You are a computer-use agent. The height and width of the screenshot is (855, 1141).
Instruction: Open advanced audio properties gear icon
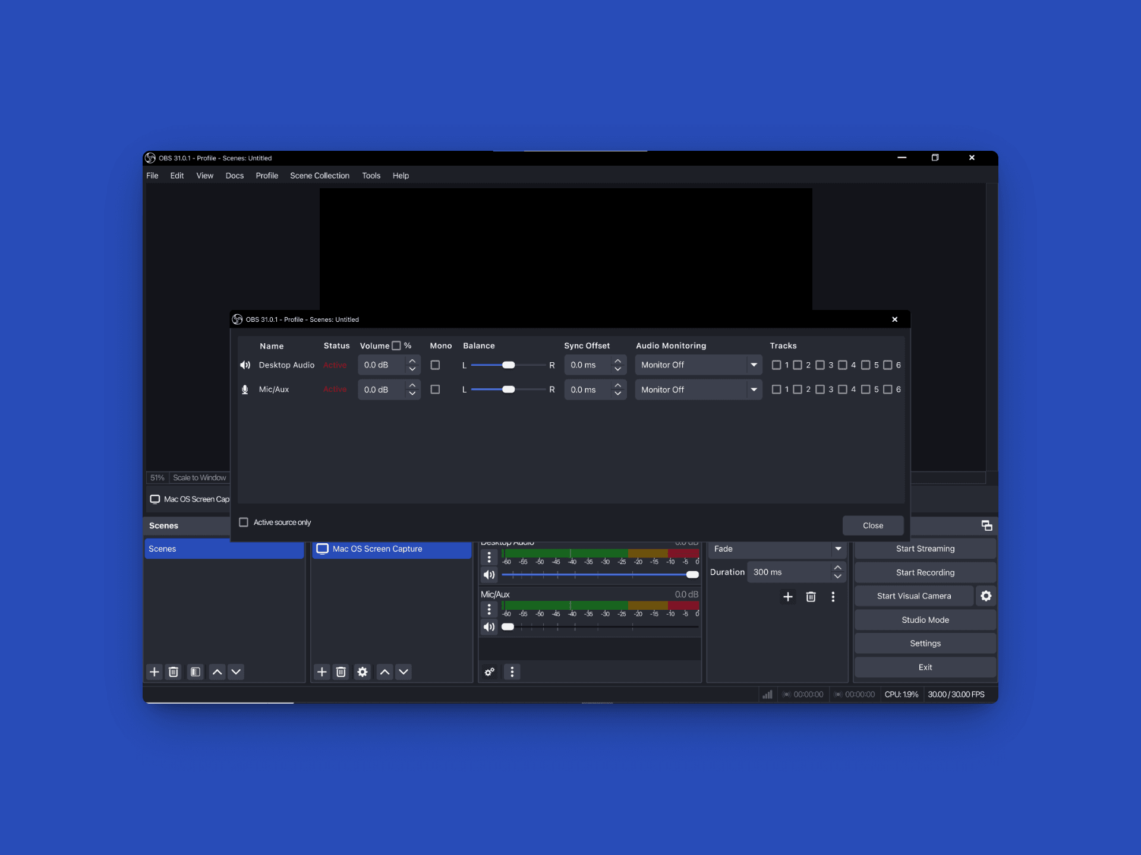(x=489, y=672)
